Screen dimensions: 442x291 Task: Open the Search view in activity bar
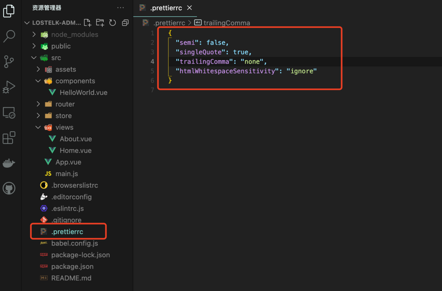(9, 36)
